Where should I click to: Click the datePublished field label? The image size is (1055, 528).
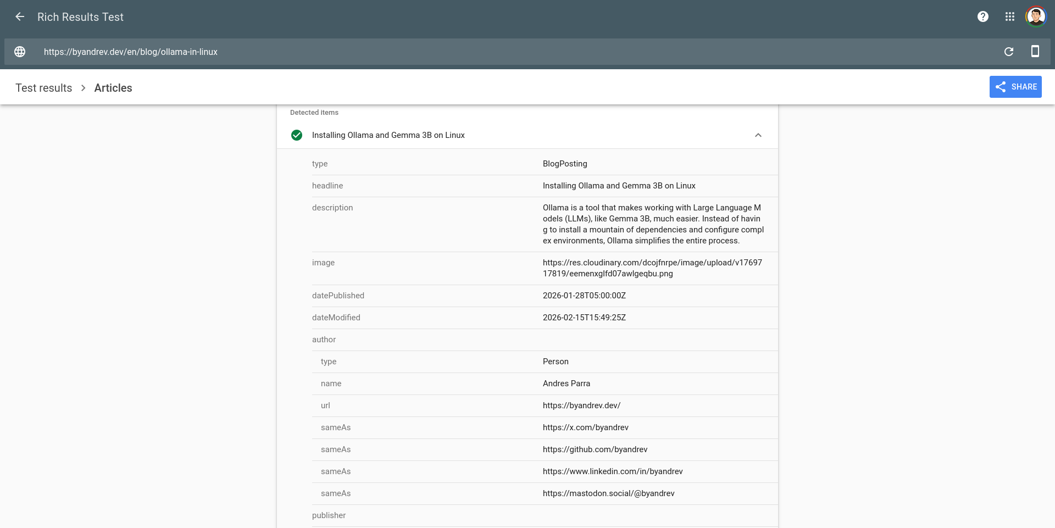coord(338,296)
